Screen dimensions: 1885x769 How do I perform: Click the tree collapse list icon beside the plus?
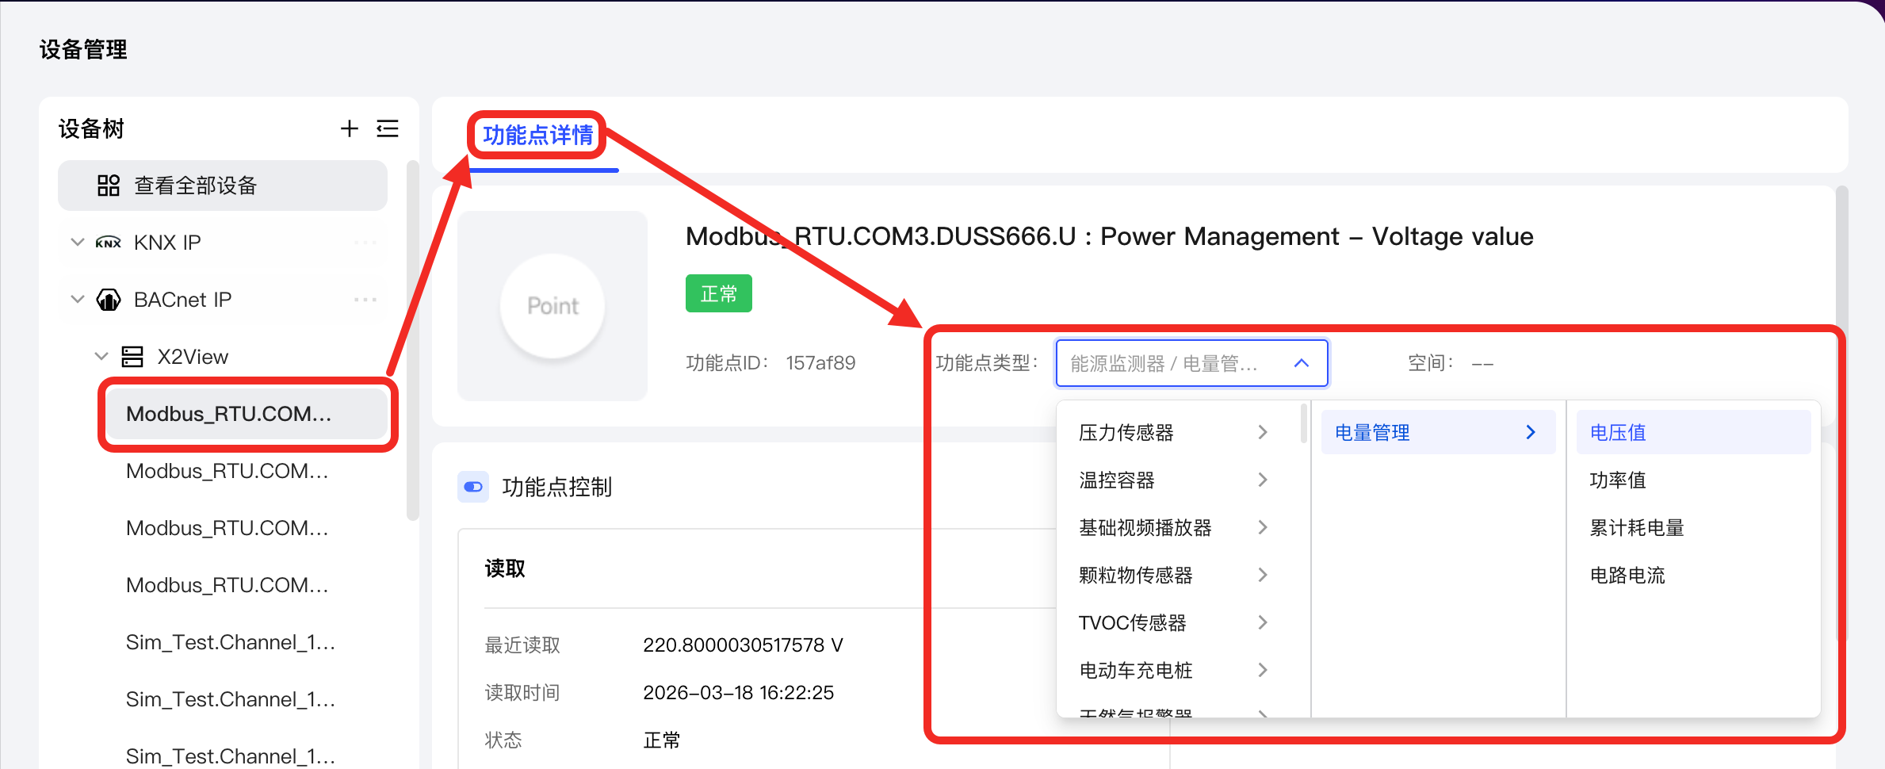coord(388,128)
